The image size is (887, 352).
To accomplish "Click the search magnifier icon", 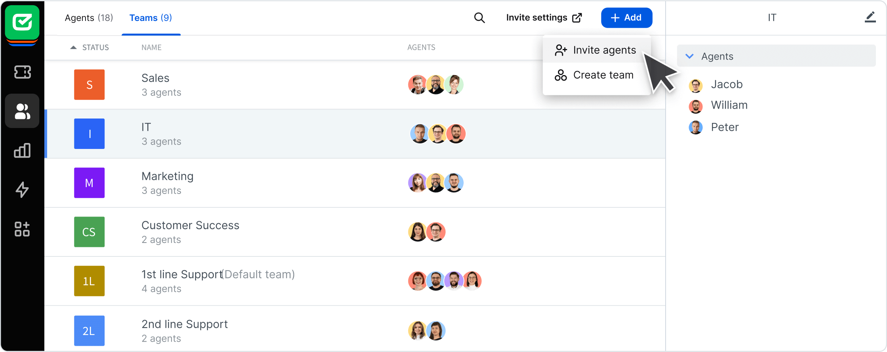I will tap(479, 18).
